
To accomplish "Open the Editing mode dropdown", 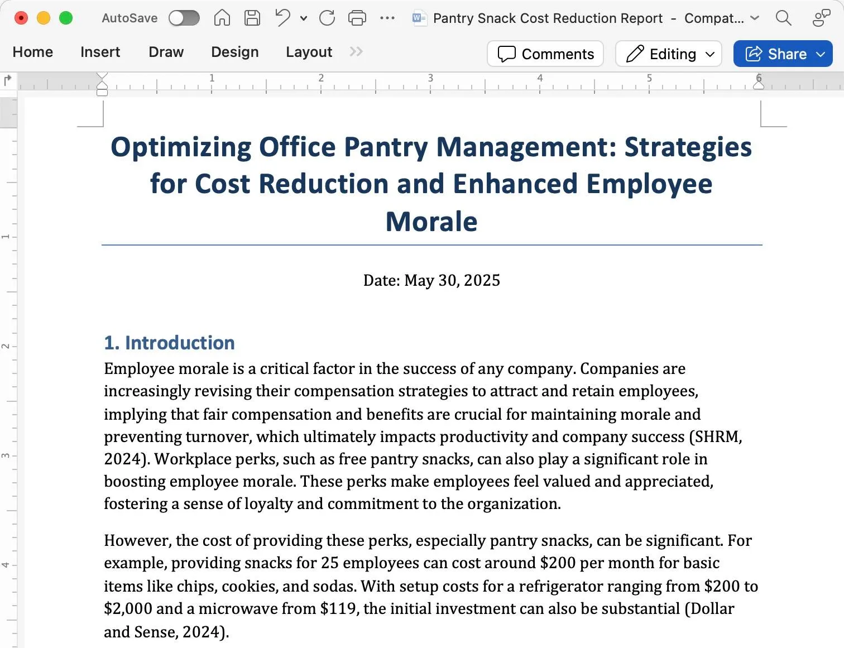I will pyautogui.click(x=669, y=54).
